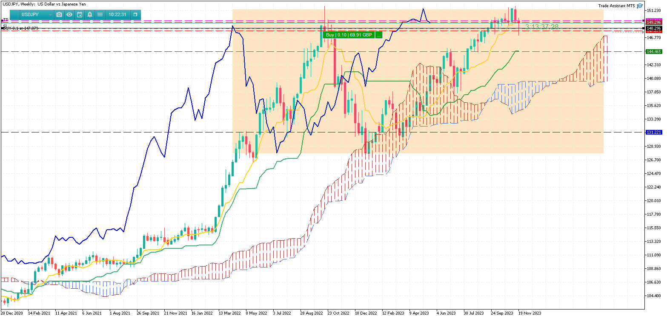Click the camera screenshot icon
The image size is (667, 318).
tap(59, 14)
